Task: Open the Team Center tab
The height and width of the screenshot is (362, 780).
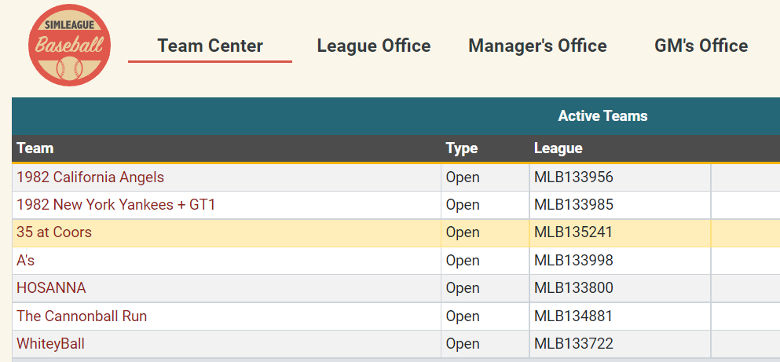Action: click(x=210, y=46)
